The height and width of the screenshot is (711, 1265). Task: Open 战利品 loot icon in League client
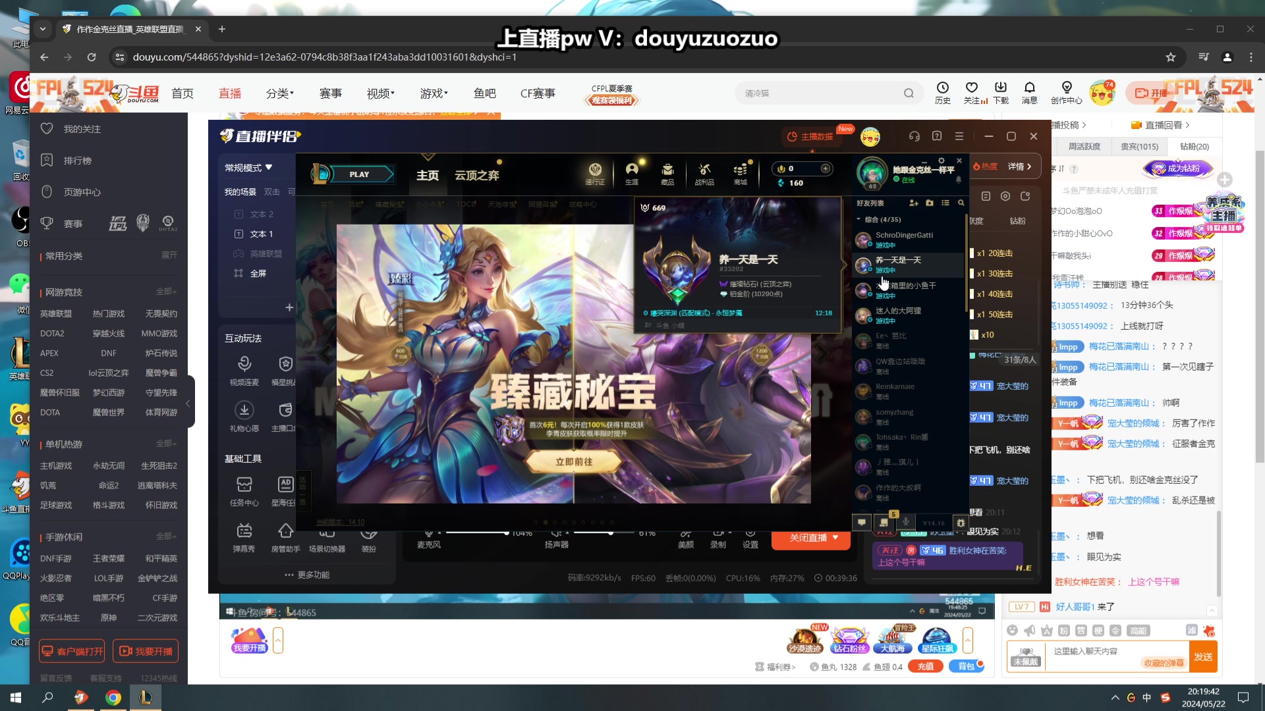tap(704, 174)
